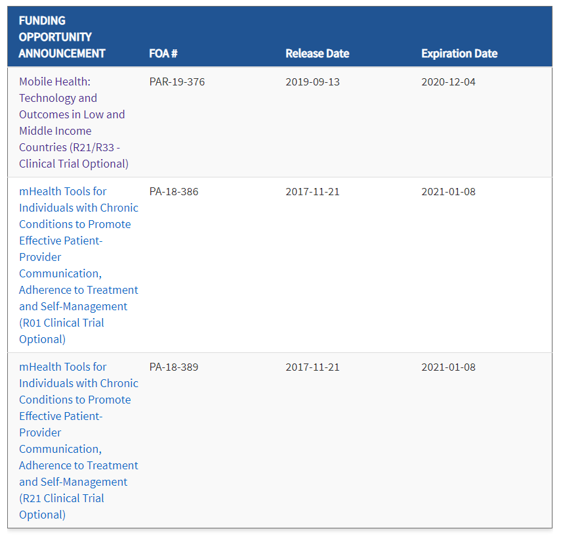
Task: Click the expiration date in the PA-18-389 row
Action: click(x=448, y=367)
